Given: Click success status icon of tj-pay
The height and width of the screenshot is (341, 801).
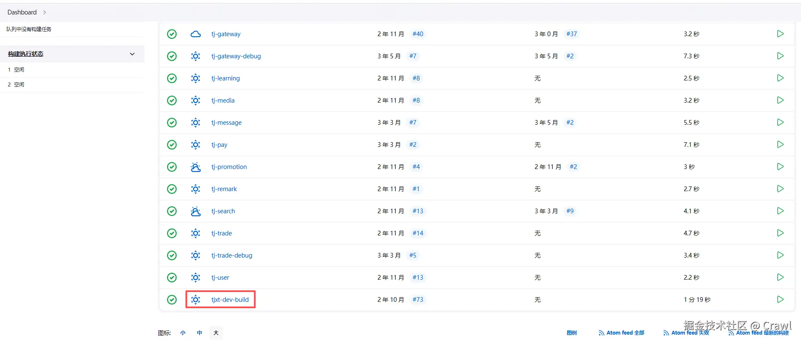Looking at the screenshot, I should [172, 145].
